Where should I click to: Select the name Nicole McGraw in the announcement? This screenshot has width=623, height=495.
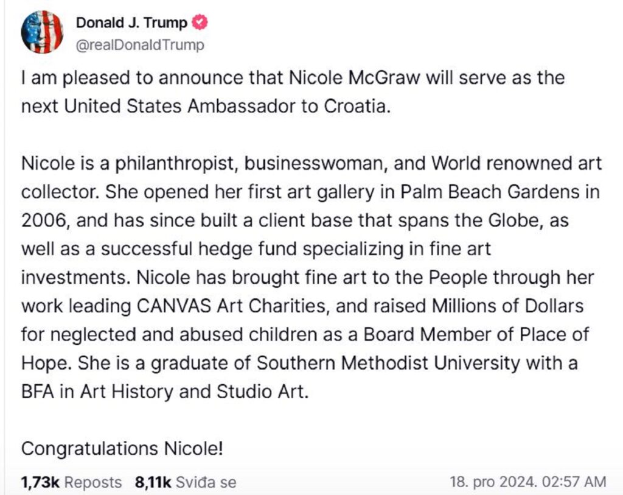[355, 77]
